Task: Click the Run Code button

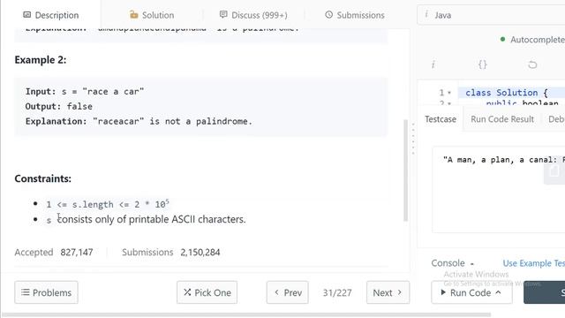Action: tap(471, 292)
